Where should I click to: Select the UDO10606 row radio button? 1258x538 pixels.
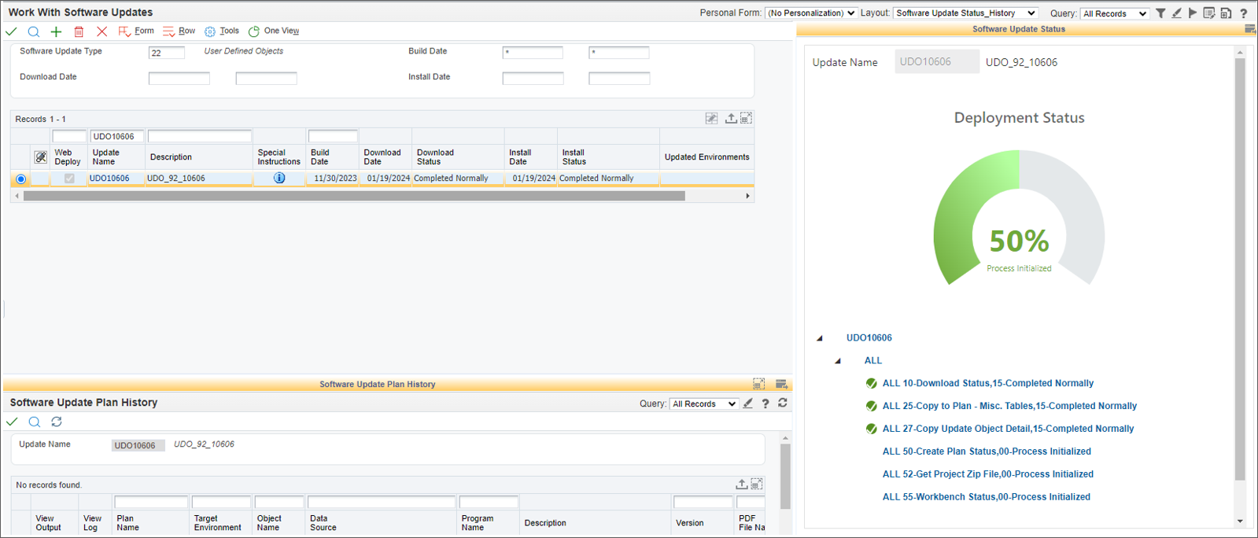[x=21, y=179]
